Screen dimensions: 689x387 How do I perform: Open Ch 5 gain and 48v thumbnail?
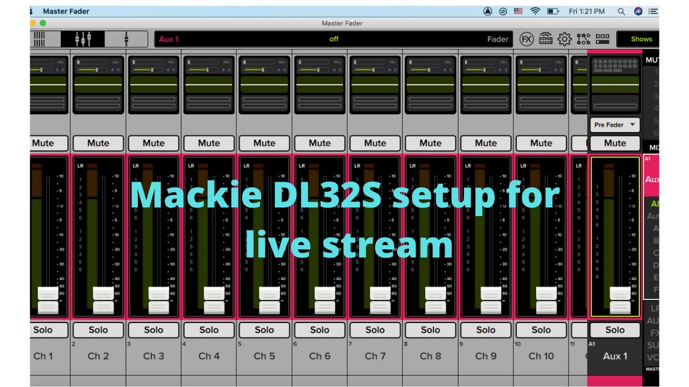click(264, 66)
